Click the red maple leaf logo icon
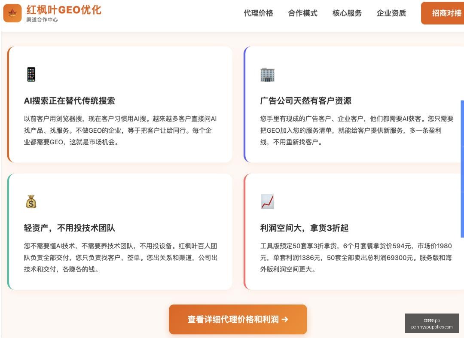The height and width of the screenshot is (338, 464). (12, 13)
